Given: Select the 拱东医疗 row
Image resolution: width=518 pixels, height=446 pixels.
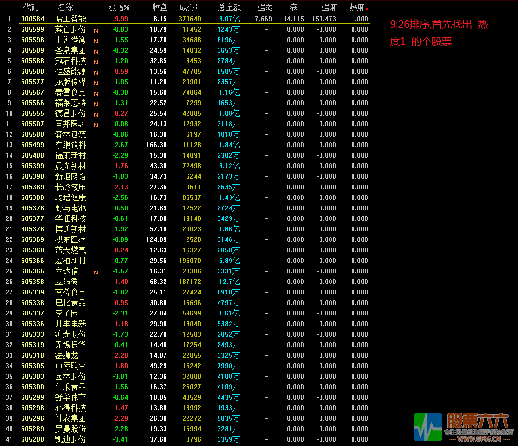Looking at the screenshot, I should coord(187,239).
